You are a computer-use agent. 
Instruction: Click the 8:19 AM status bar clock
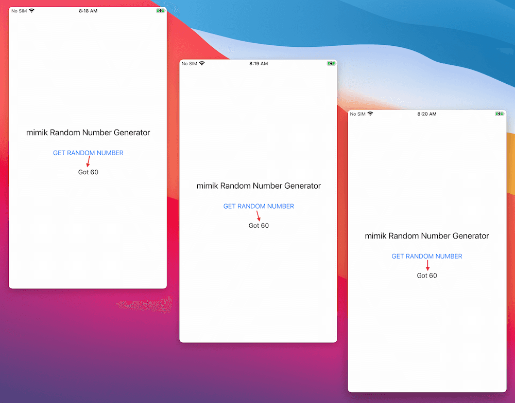(259, 64)
